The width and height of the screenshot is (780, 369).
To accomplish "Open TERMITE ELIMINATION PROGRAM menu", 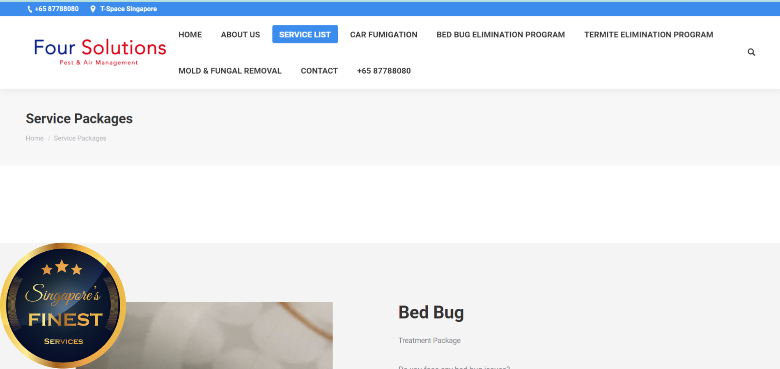I will point(648,35).
